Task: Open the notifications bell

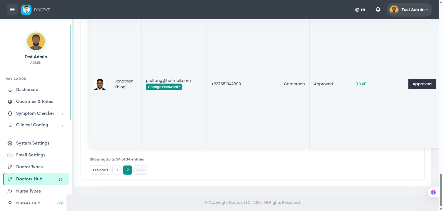Action: 378,10
